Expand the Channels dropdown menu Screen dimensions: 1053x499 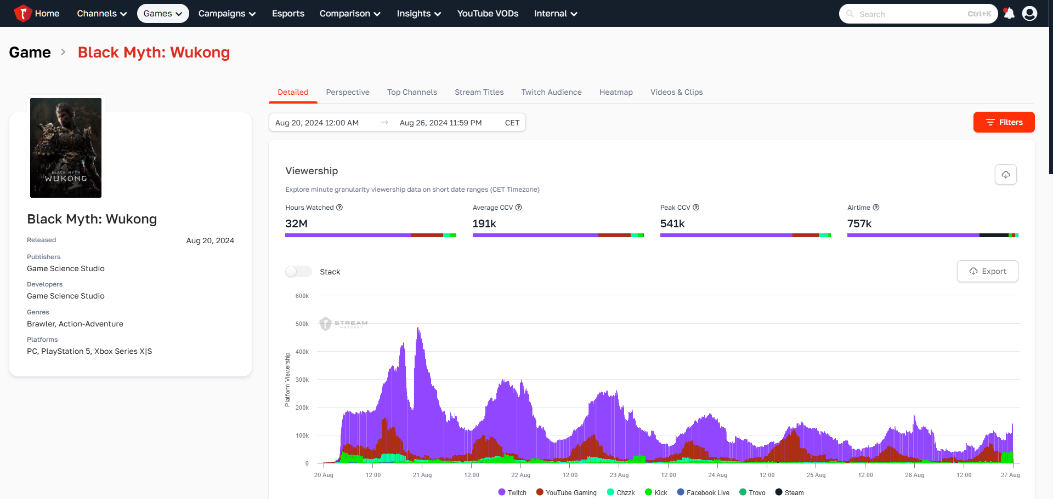pos(101,14)
